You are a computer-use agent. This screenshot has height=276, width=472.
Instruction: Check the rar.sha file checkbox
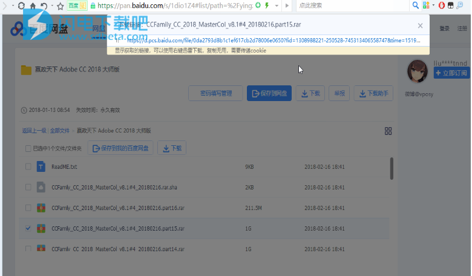coord(28,187)
